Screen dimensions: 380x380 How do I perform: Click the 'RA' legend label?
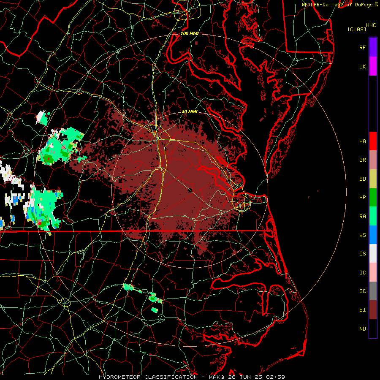362,217
